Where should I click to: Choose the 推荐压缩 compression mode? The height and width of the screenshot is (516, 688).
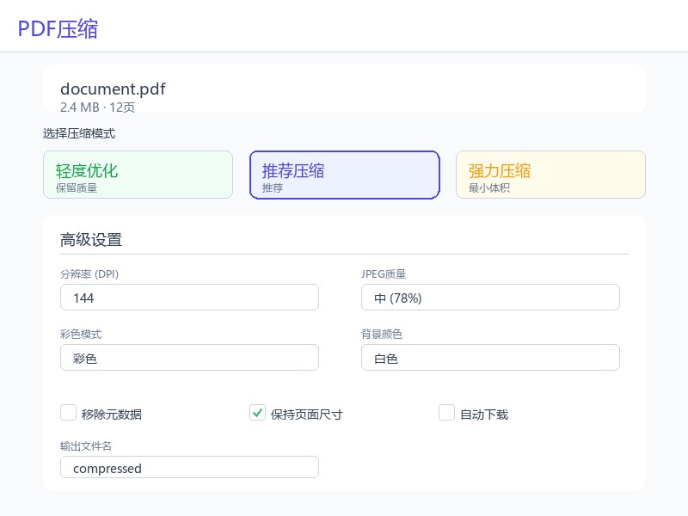tap(345, 175)
